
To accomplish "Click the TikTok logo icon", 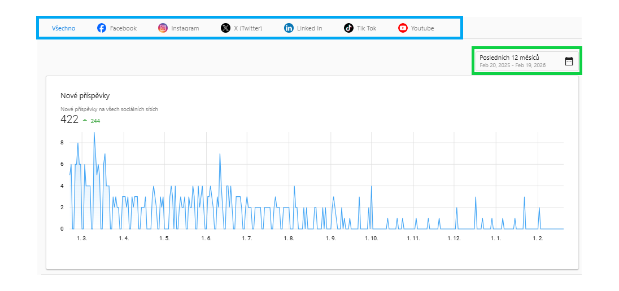I will pyautogui.click(x=348, y=28).
